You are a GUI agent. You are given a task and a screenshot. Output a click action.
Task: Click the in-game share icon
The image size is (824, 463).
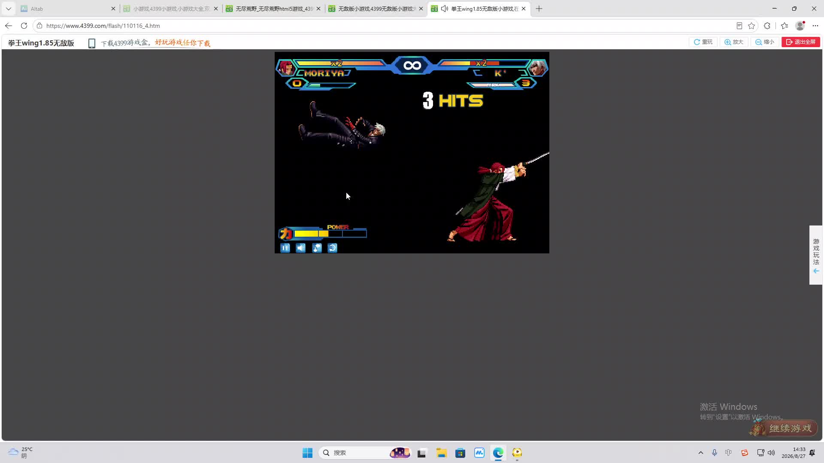317,248
